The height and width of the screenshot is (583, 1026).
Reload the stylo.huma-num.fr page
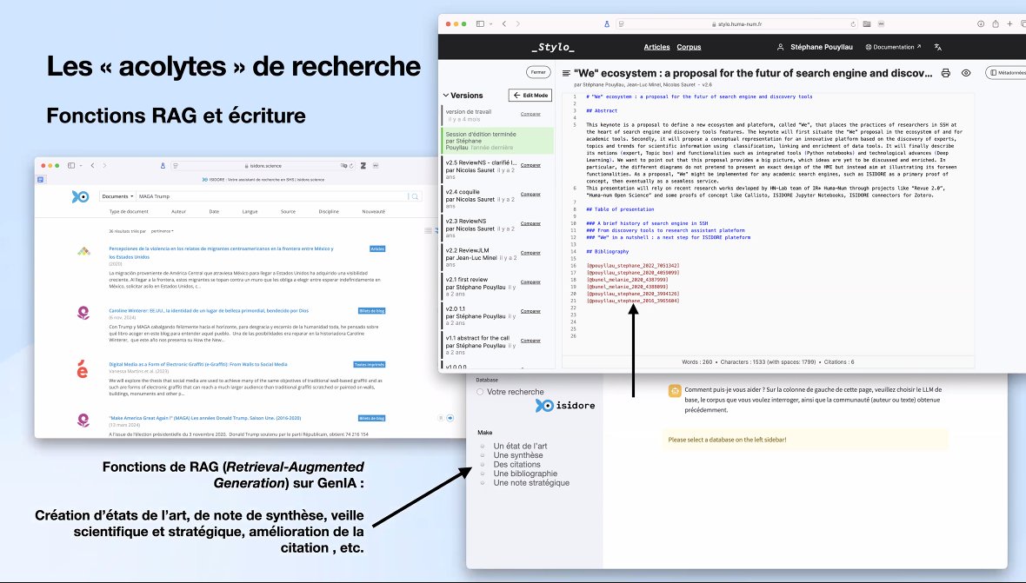coord(853,24)
